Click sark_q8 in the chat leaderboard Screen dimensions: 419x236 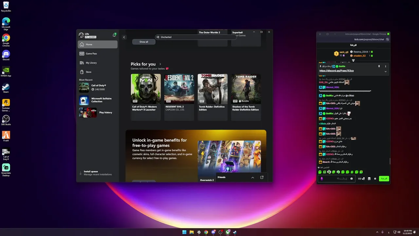[344, 52]
